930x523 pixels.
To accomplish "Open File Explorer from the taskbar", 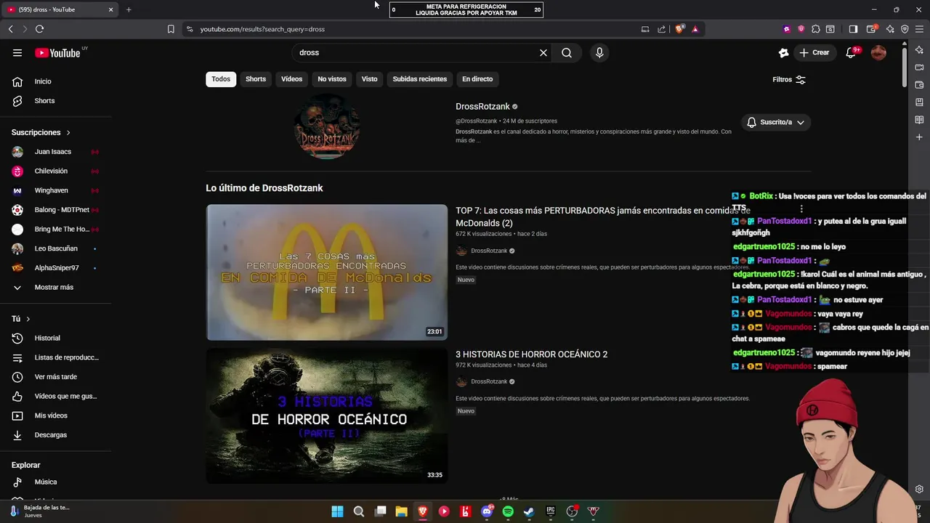I will pos(401,511).
